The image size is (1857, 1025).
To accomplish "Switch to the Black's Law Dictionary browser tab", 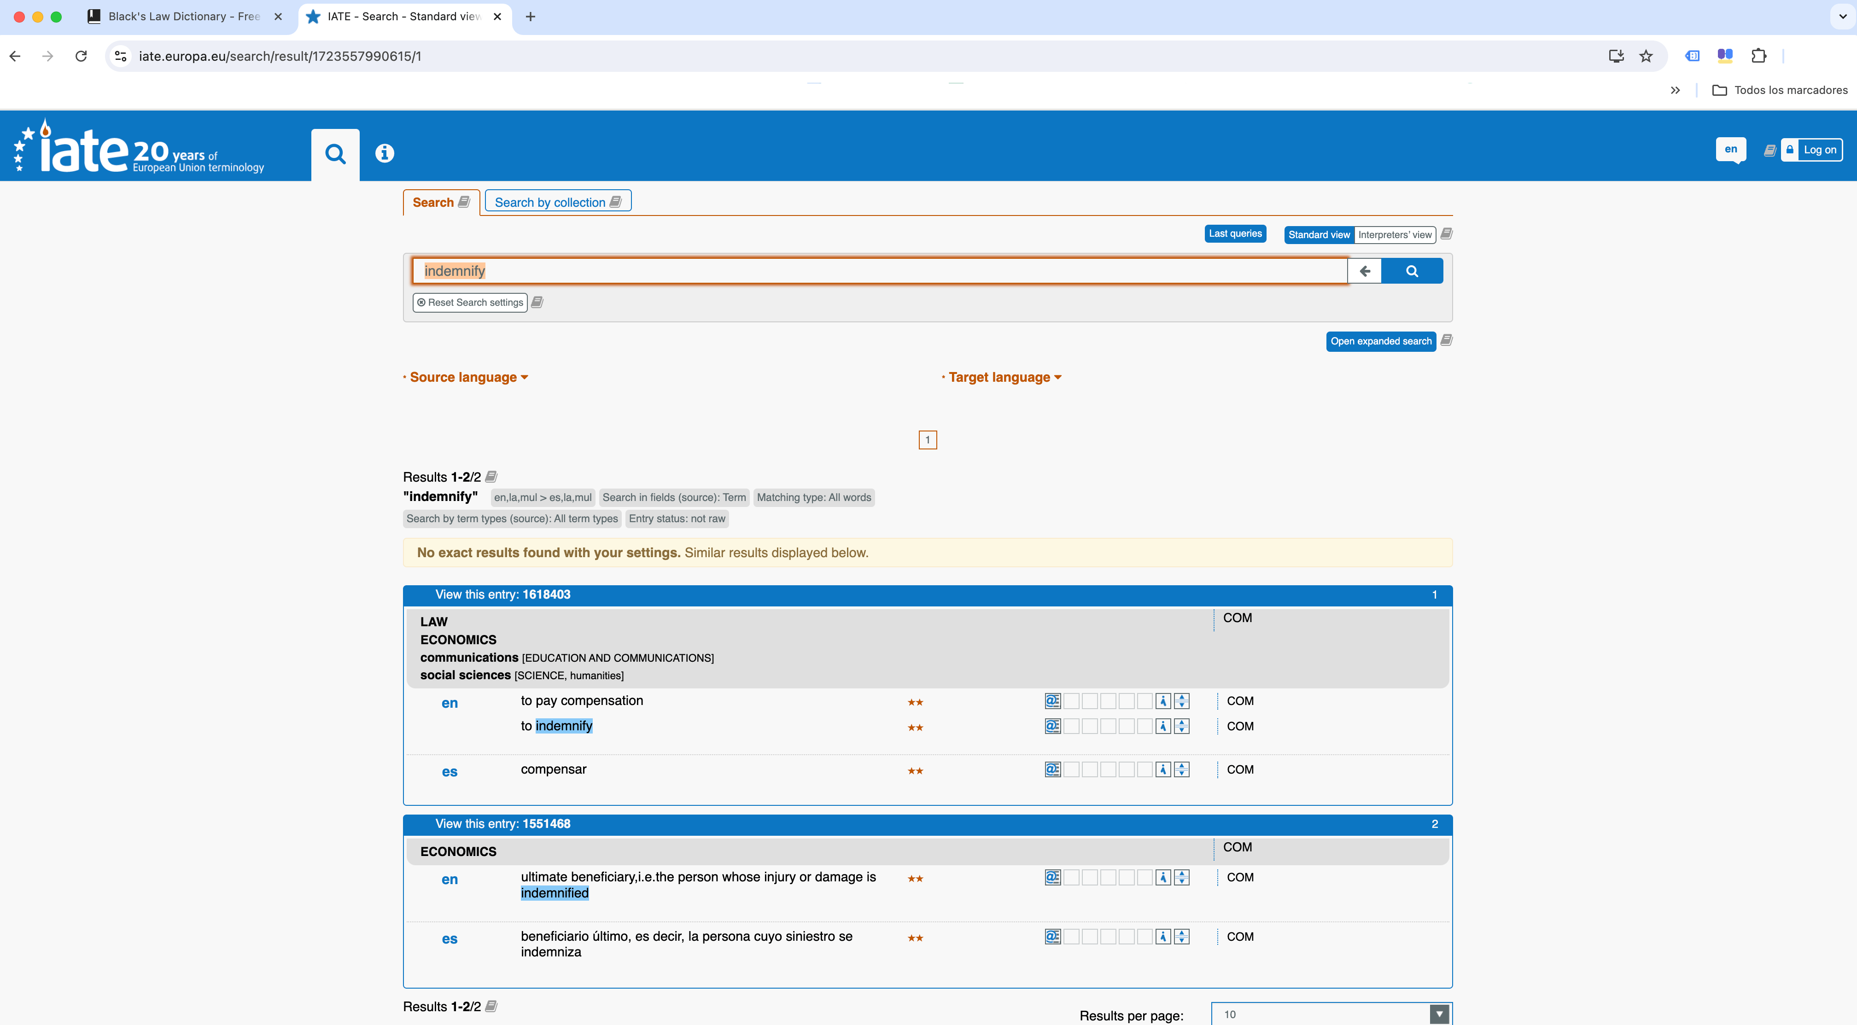I will point(185,17).
